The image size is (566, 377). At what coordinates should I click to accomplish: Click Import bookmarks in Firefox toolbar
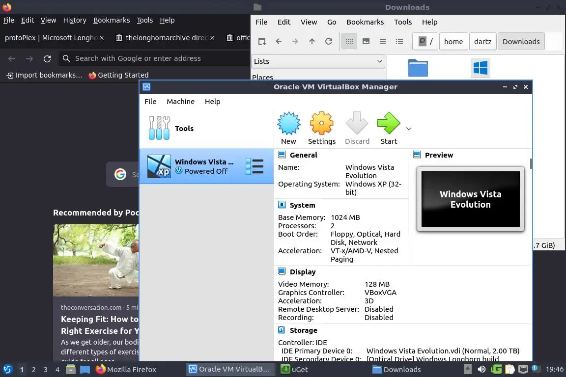(44, 75)
